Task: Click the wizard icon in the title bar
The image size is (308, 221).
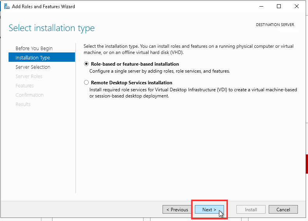Action: tap(7, 7)
